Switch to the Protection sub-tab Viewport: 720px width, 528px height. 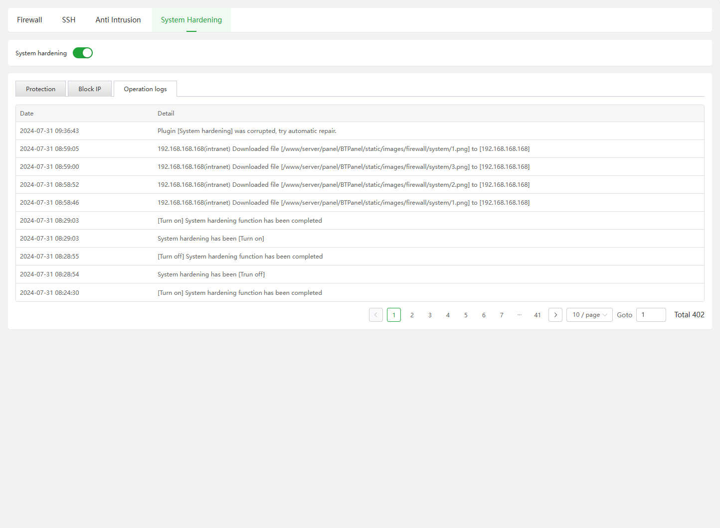[41, 89]
